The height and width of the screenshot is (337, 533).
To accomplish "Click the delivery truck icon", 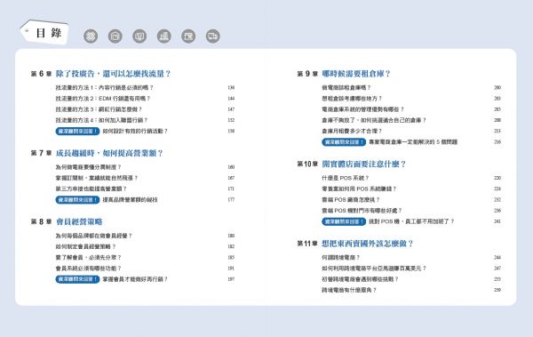I will pos(213,36).
